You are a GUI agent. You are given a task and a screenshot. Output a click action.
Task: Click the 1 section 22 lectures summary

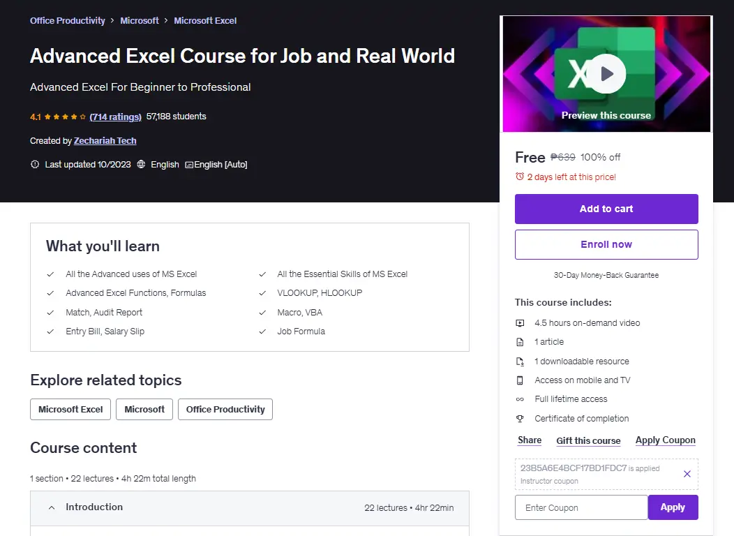tap(113, 478)
